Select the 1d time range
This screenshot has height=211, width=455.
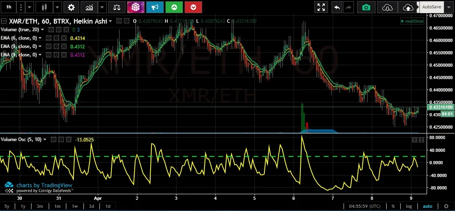click(107, 206)
